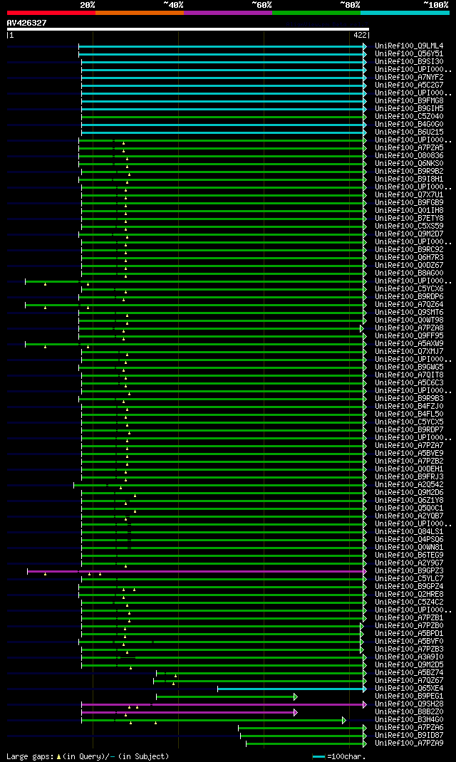This screenshot has height=762, width=456.
Task: Click the AV426327 query title
Action: [27, 23]
